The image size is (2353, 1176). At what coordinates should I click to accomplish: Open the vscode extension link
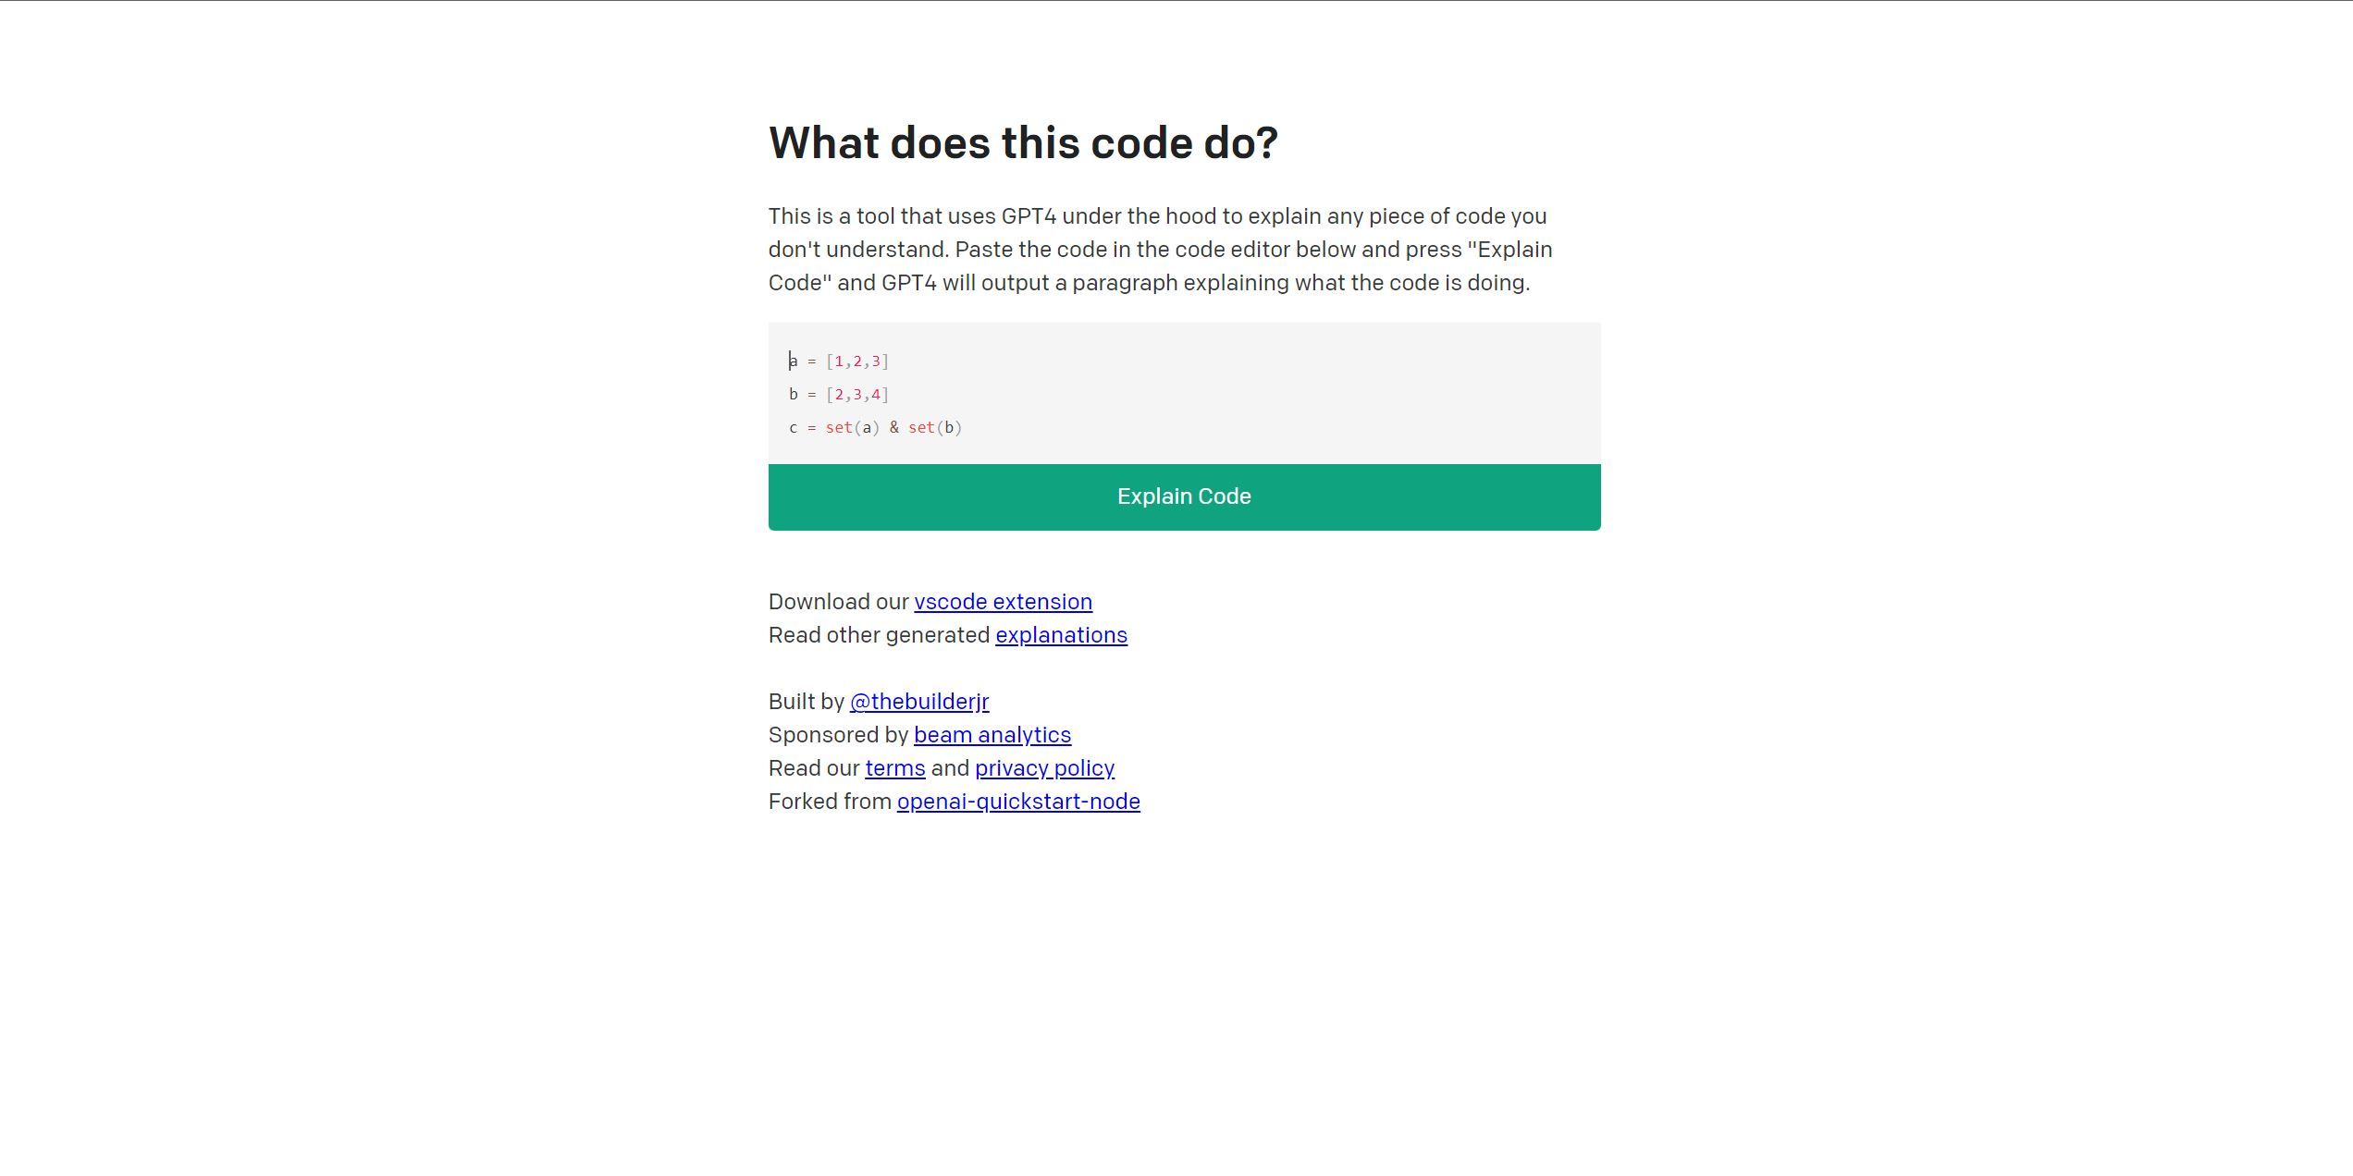coord(1003,601)
